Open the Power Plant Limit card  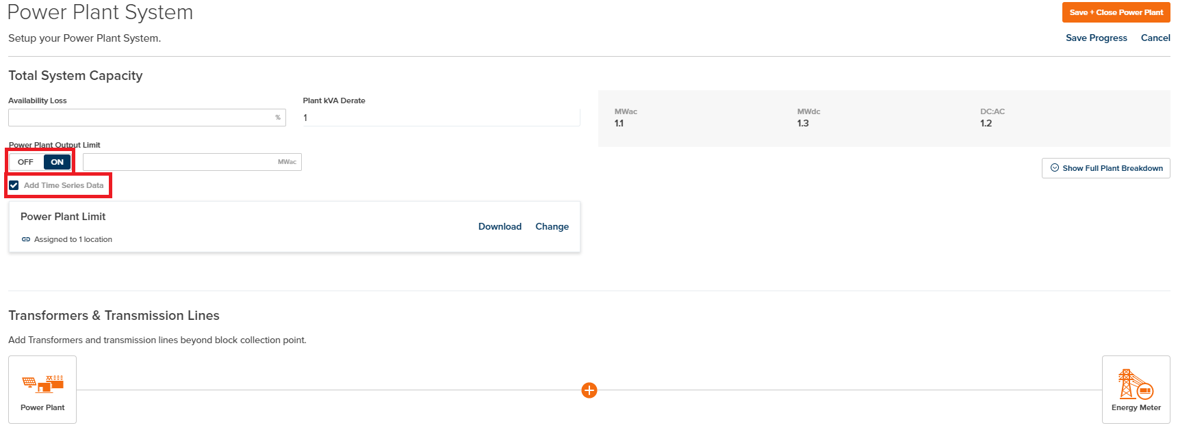(294, 227)
